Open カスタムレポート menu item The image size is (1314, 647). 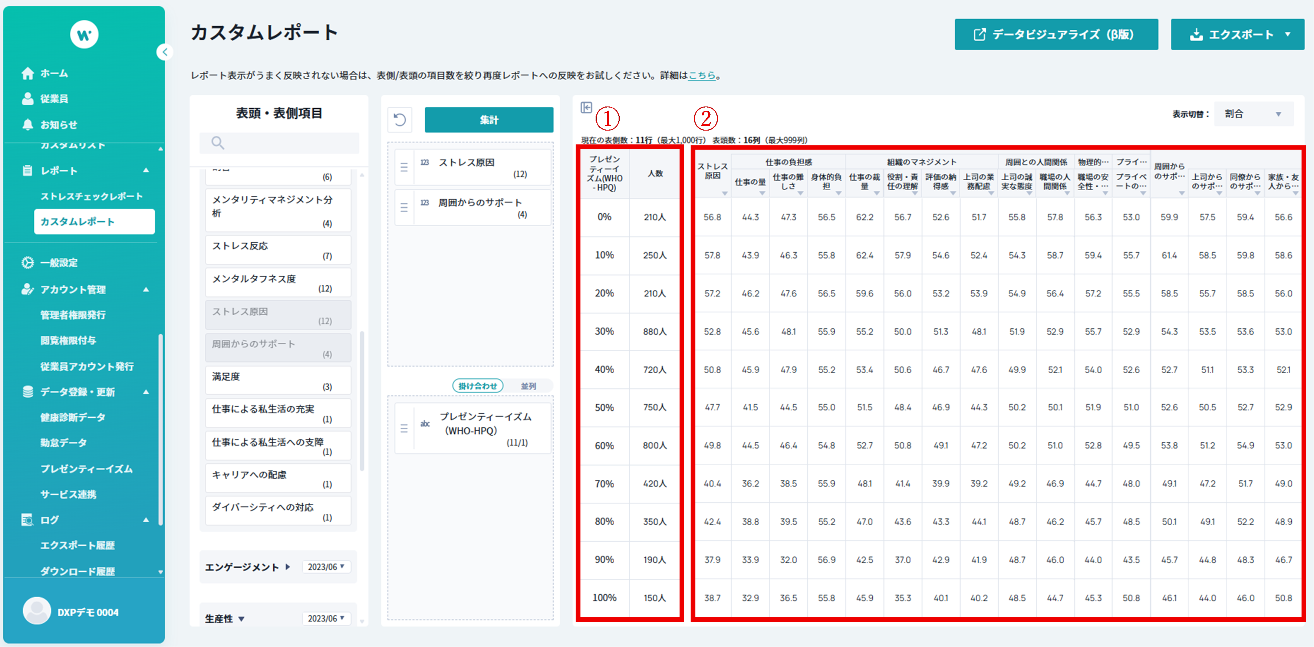[94, 221]
